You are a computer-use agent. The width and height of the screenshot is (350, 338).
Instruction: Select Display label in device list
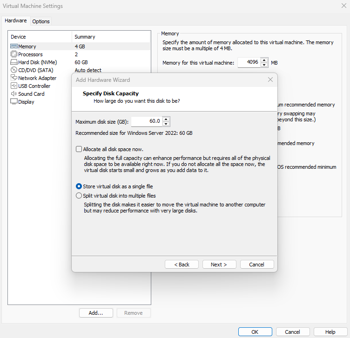pos(26,102)
